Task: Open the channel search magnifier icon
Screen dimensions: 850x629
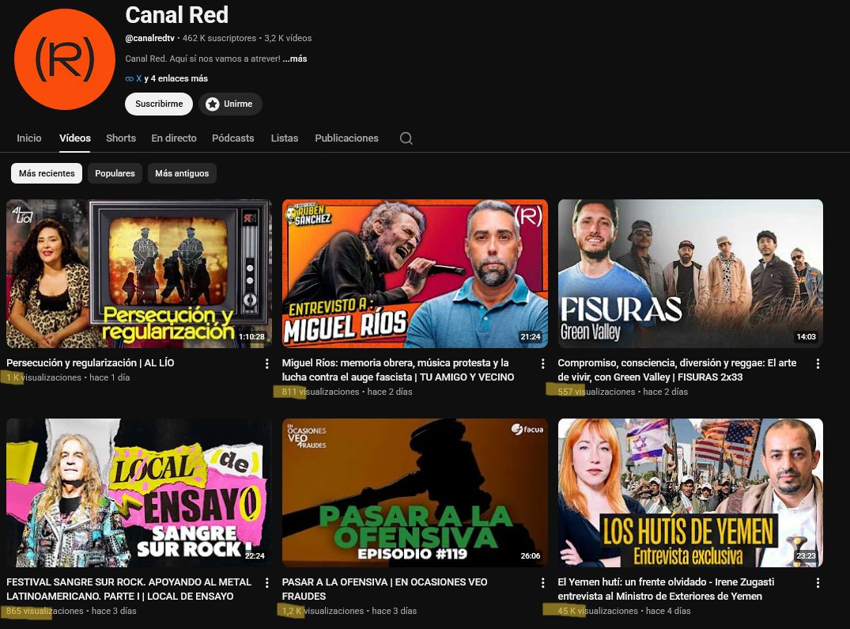Action: point(406,138)
